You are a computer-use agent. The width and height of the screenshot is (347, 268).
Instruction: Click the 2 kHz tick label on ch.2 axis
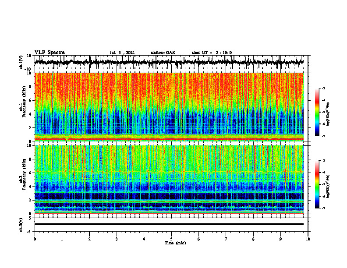(x=30, y=200)
